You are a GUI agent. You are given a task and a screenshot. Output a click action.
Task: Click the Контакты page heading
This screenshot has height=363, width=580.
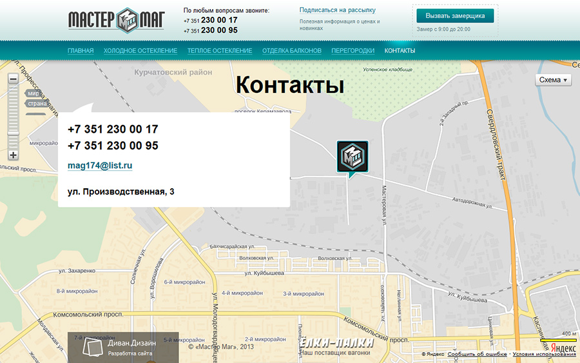(x=290, y=84)
